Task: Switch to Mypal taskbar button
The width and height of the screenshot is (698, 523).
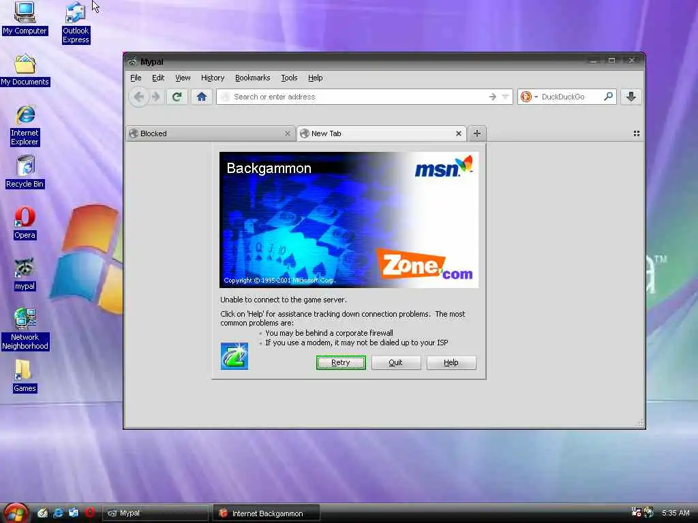Action: (x=156, y=513)
